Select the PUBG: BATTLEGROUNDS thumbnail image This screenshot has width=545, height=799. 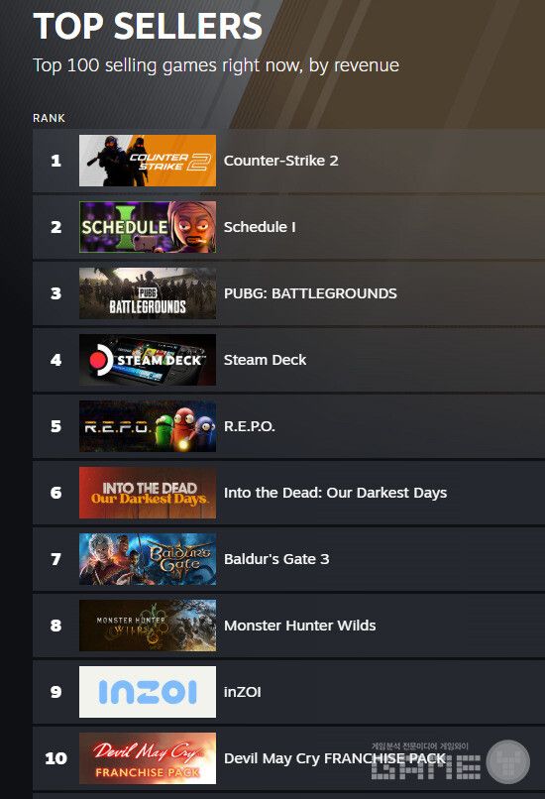click(148, 293)
